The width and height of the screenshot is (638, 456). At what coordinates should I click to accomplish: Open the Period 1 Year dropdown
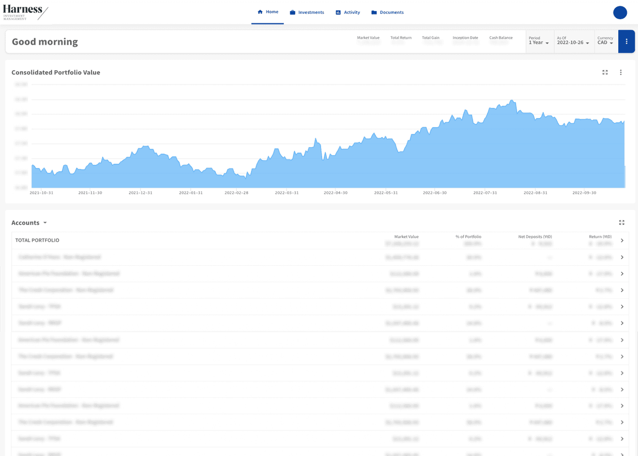[x=539, y=41]
